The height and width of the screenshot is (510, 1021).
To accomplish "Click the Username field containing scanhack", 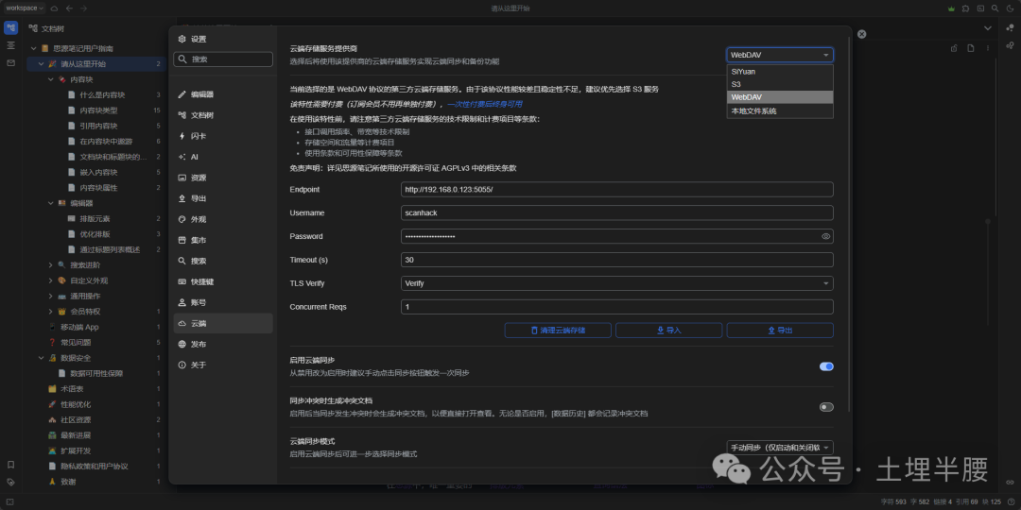I will click(x=617, y=212).
